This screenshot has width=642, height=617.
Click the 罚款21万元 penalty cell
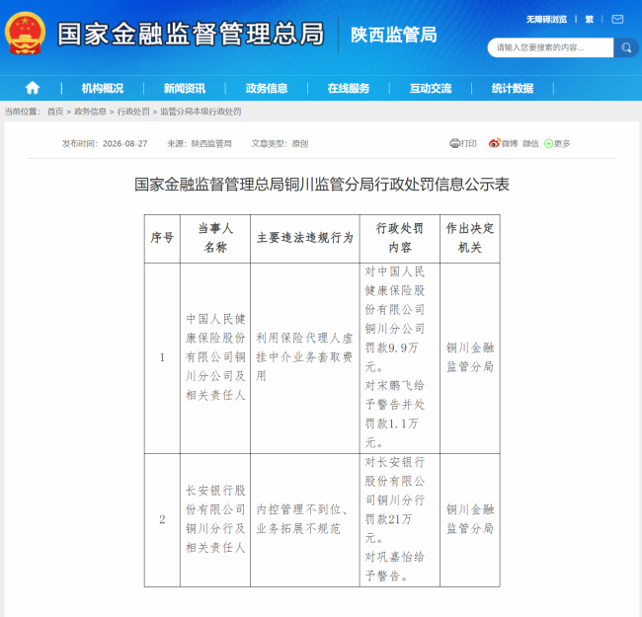point(400,519)
